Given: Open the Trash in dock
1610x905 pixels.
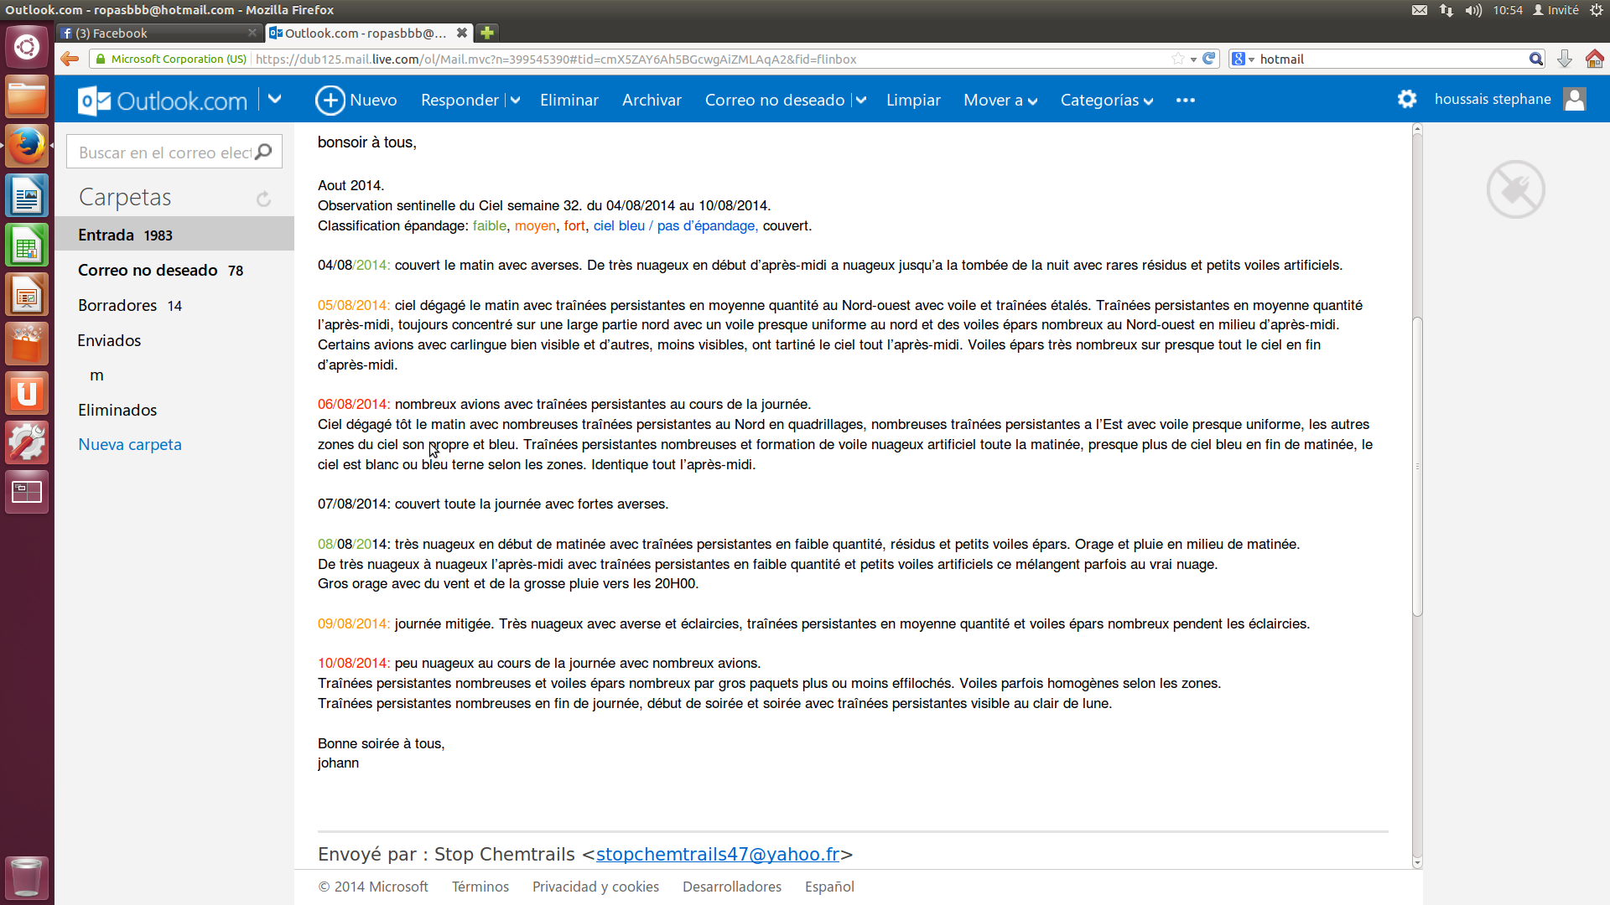Looking at the screenshot, I should click(27, 877).
